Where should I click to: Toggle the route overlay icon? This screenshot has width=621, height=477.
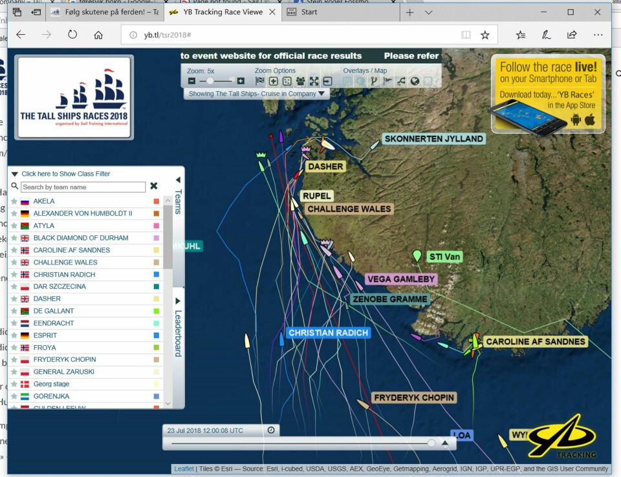401,81
